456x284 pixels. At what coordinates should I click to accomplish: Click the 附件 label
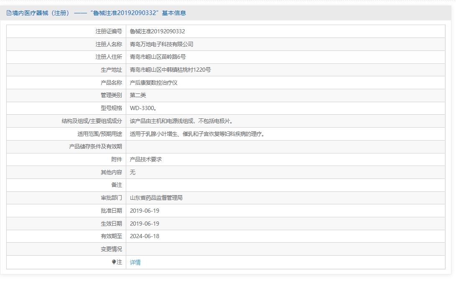pos(117,159)
